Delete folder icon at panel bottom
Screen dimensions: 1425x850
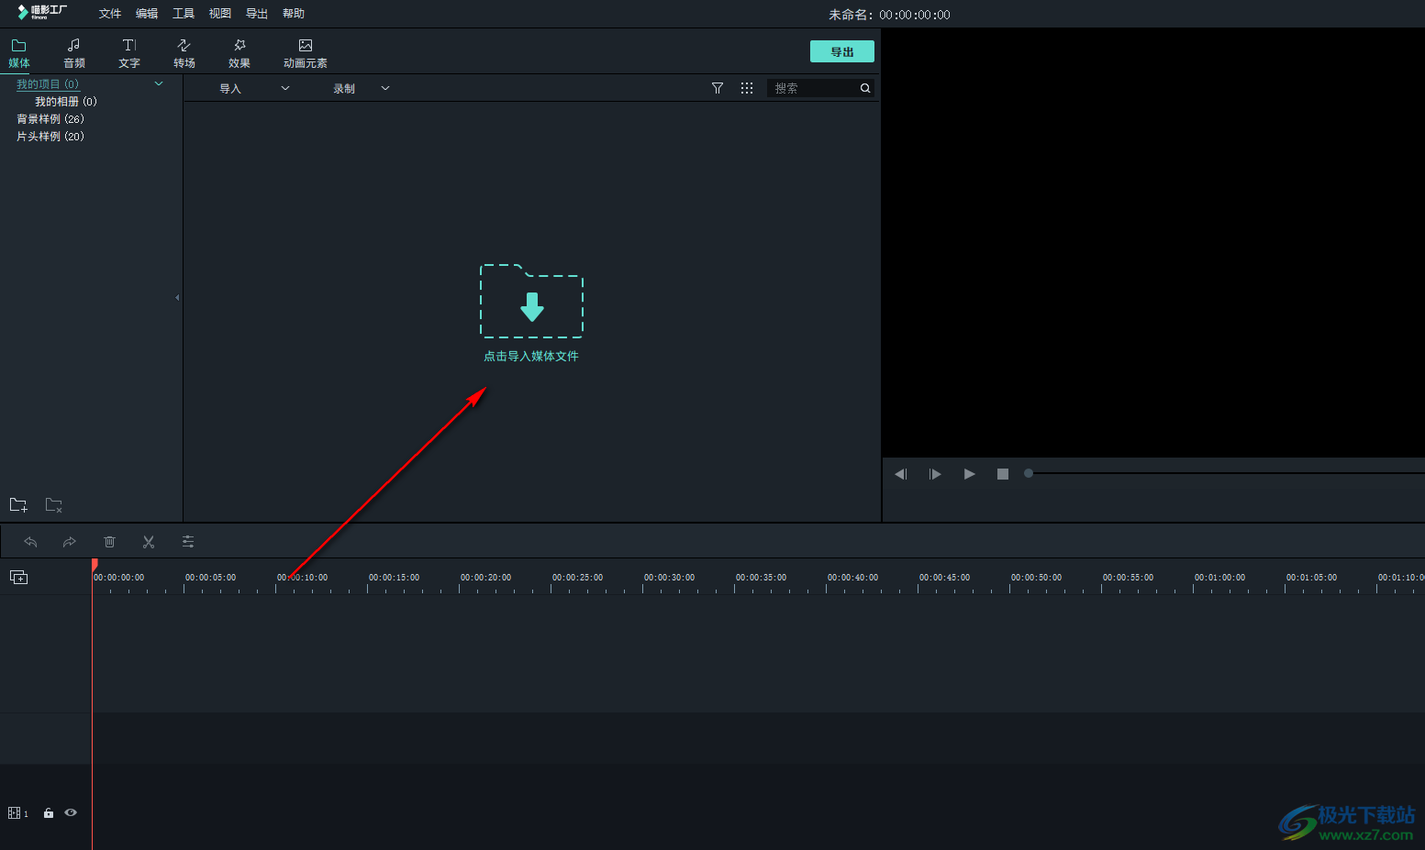click(x=54, y=505)
